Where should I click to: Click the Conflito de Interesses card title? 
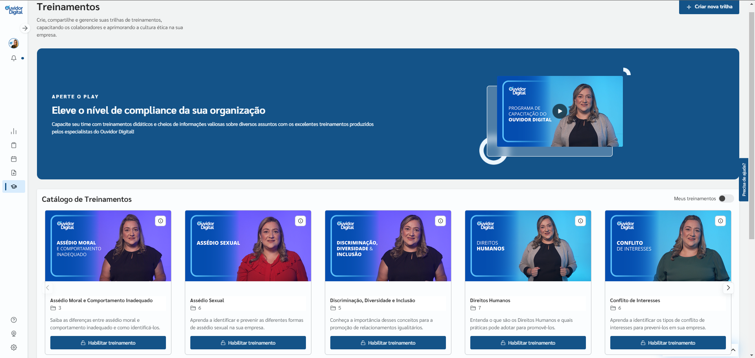(635, 301)
